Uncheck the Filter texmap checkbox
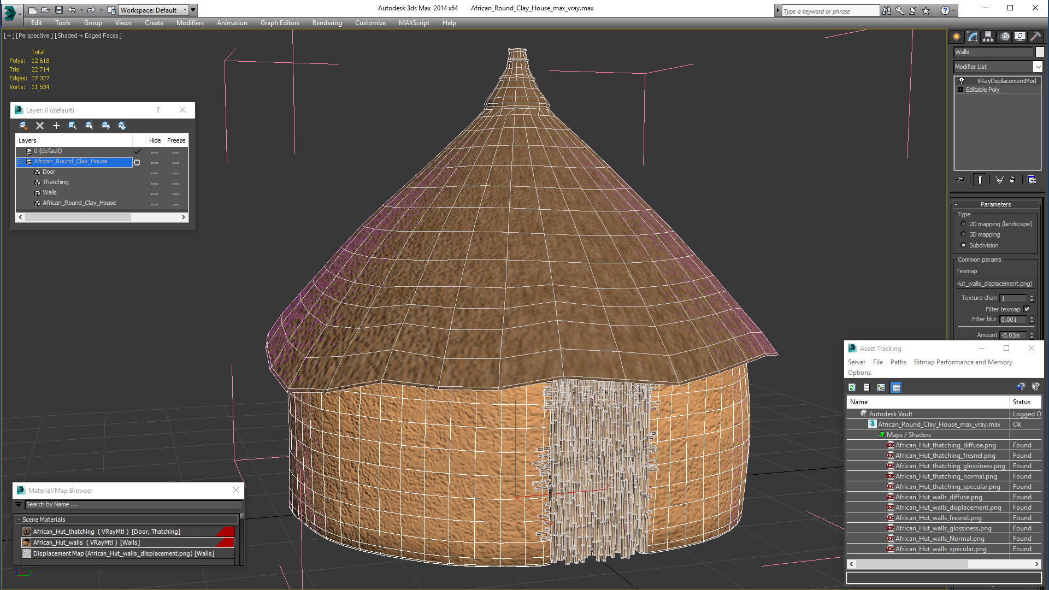Screen dimensions: 1049x590 click(1027, 309)
